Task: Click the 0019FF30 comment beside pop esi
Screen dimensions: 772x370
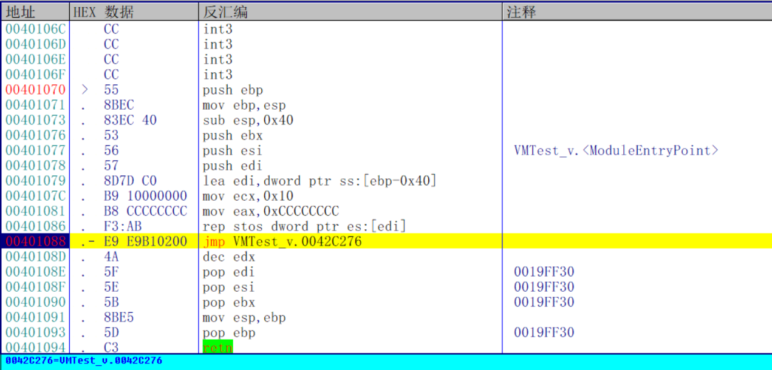Action: point(544,287)
